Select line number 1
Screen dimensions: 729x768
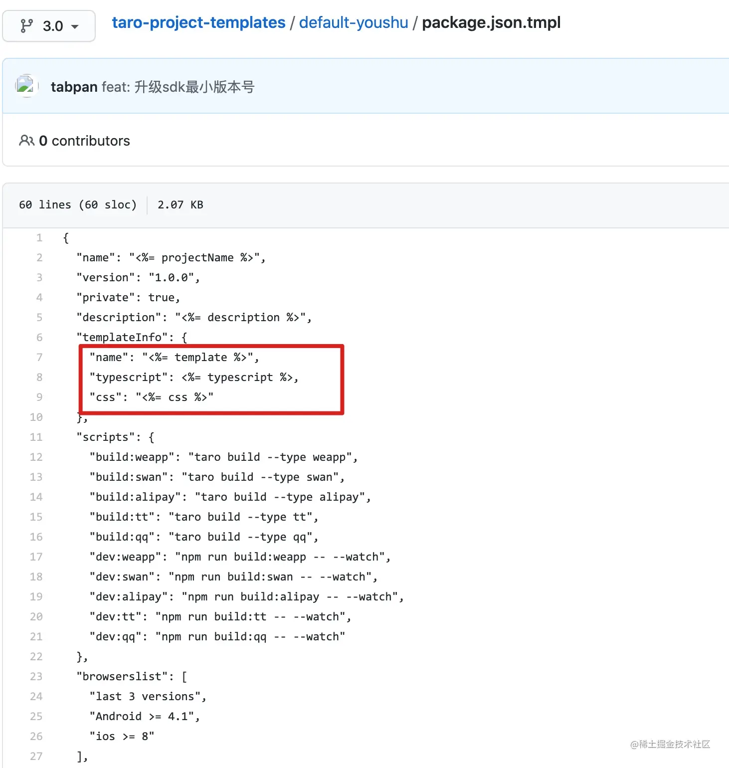pos(39,237)
